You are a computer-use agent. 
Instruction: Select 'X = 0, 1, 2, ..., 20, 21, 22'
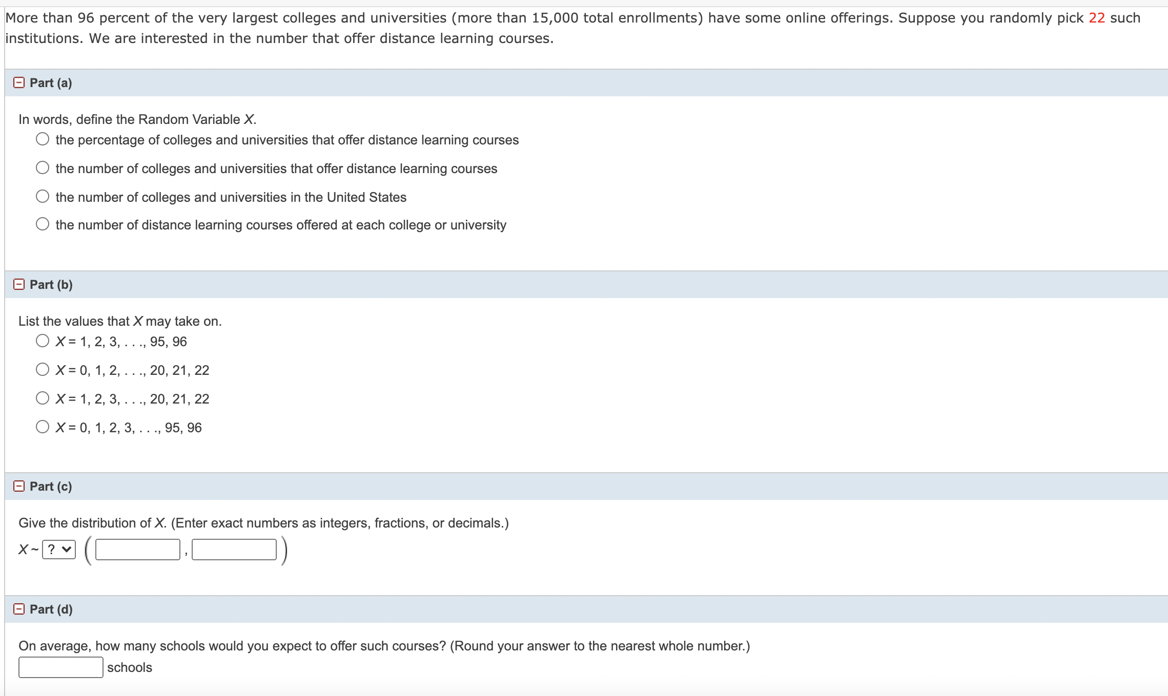(x=43, y=369)
